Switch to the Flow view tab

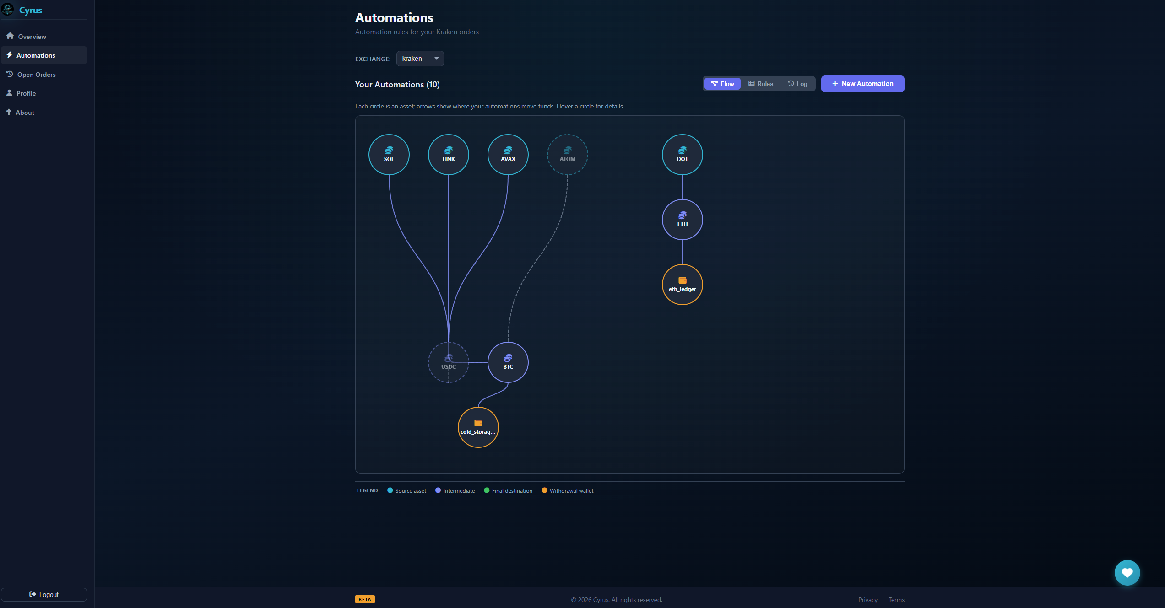click(722, 84)
